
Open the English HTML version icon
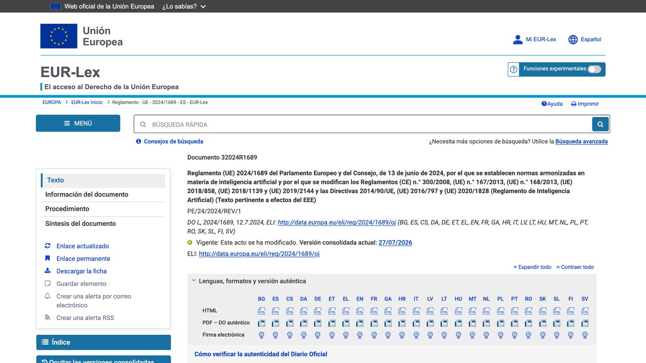point(360,311)
